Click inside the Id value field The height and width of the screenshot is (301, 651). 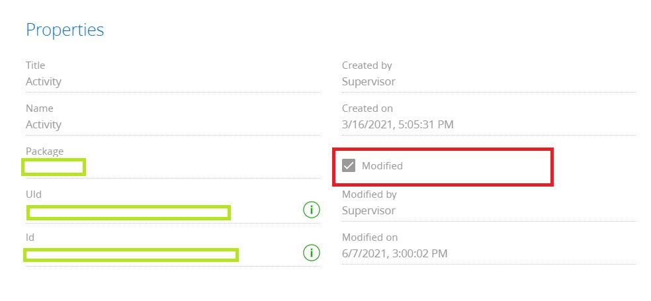click(131, 255)
